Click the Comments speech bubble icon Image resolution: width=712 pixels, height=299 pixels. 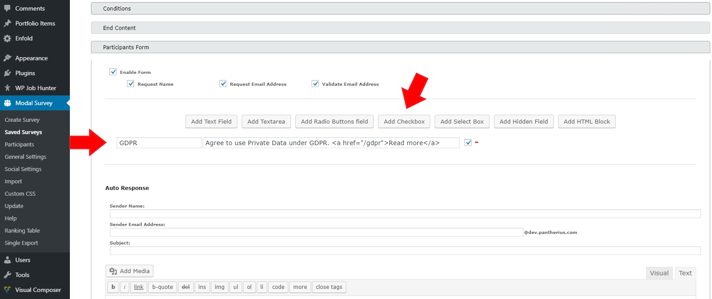[7, 8]
